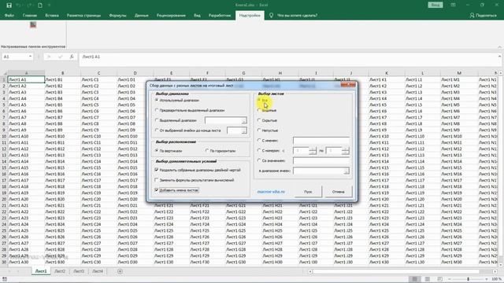Open the Данные ribbon tab

[x=142, y=15]
